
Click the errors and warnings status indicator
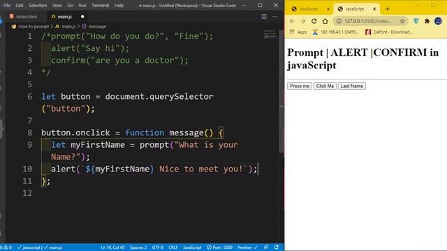[x=6, y=248]
